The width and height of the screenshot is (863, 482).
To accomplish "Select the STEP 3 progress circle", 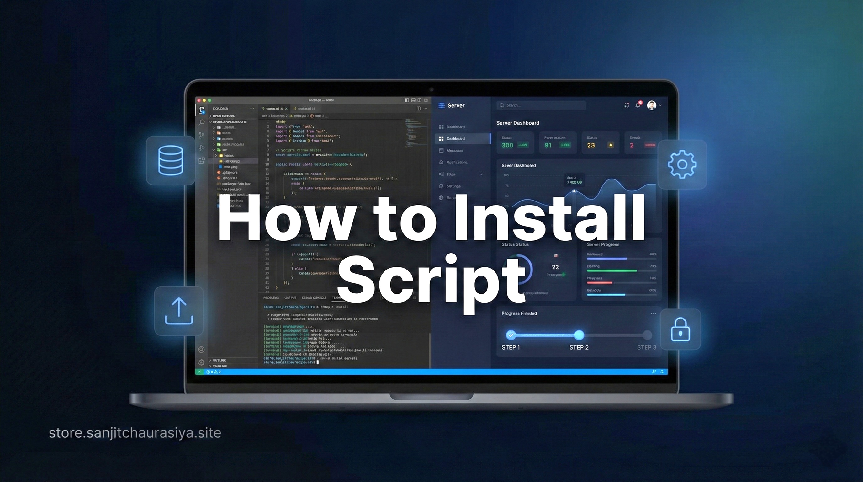I will pos(647,335).
